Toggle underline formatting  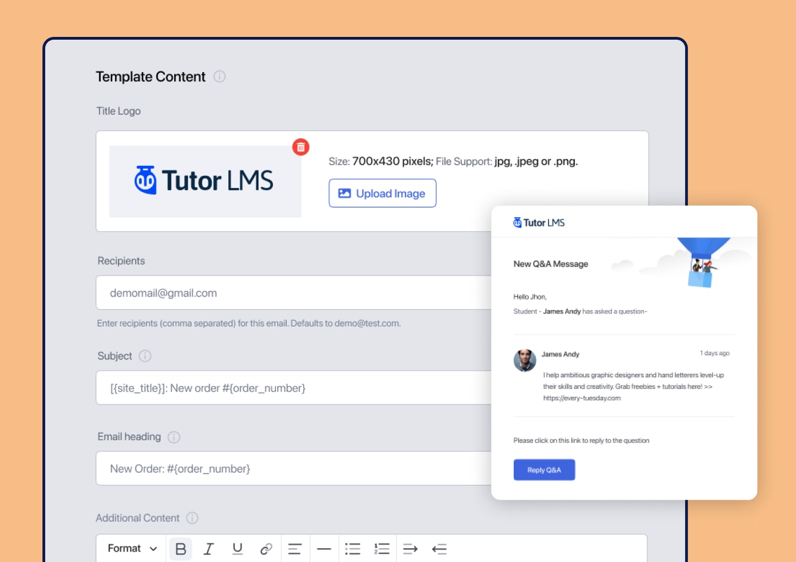pyautogui.click(x=238, y=549)
